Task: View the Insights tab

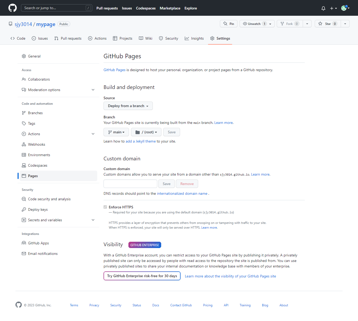Action: [194, 38]
